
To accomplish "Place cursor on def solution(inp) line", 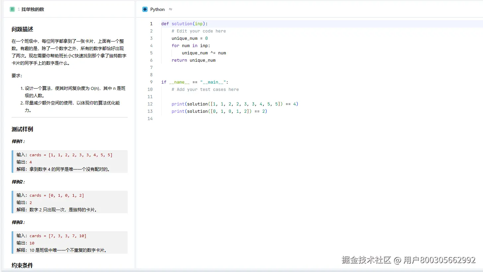I will coord(184,24).
